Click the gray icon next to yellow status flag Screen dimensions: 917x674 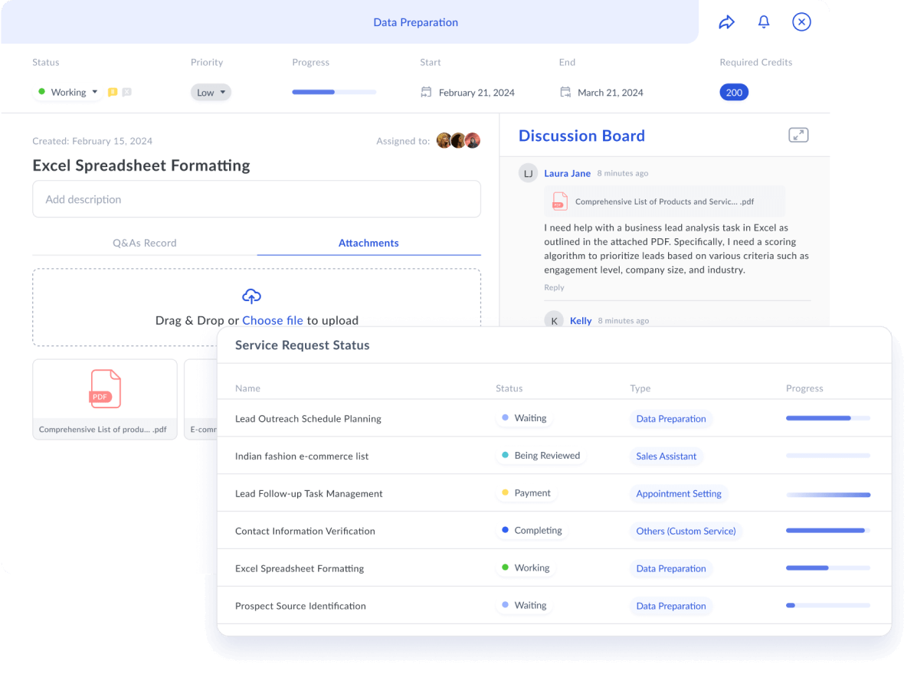point(127,93)
